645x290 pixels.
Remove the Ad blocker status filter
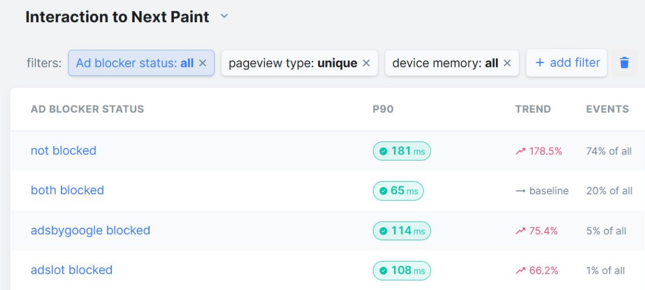tap(203, 63)
